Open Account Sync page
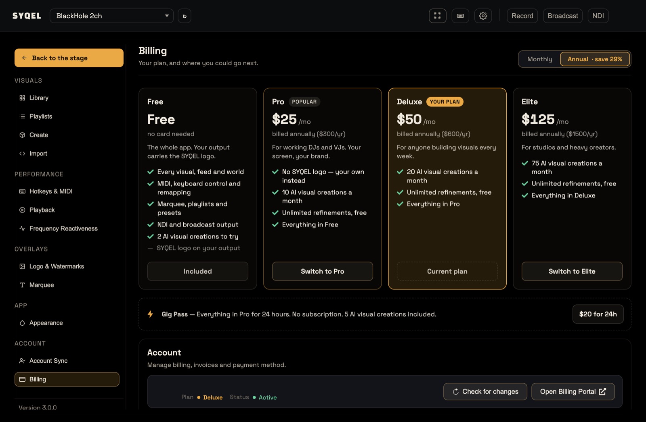 pyautogui.click(x=67, y=361)
